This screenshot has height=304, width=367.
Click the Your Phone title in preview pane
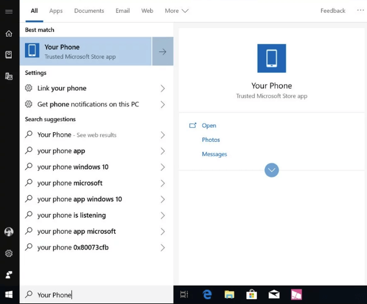tap(272, 86)
